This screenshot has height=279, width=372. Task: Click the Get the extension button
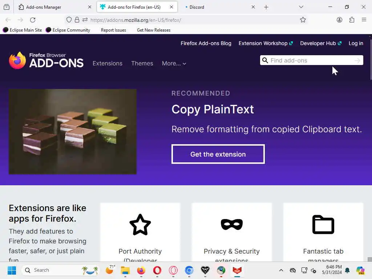click(x=218, y=154)
